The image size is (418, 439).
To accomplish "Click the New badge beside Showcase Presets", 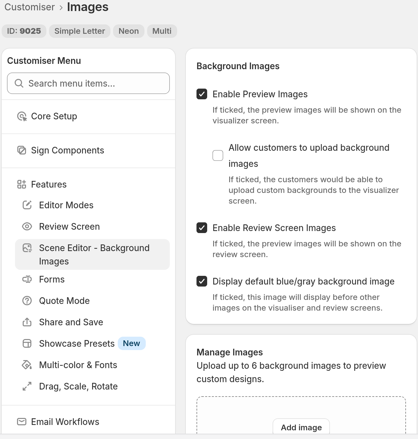I will point(131,343).
